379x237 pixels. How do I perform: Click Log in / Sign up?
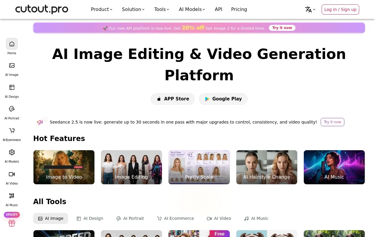click(x=340, y=9)
